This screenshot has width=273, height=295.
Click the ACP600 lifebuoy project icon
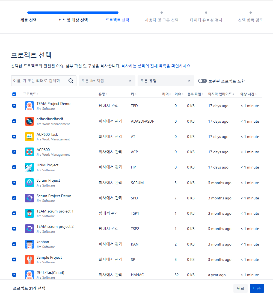click(x=29, y=152)
